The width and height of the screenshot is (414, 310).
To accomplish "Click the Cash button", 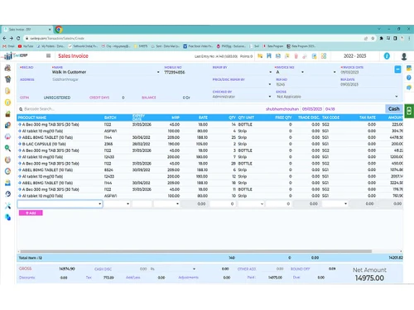I will click(394, 109).
